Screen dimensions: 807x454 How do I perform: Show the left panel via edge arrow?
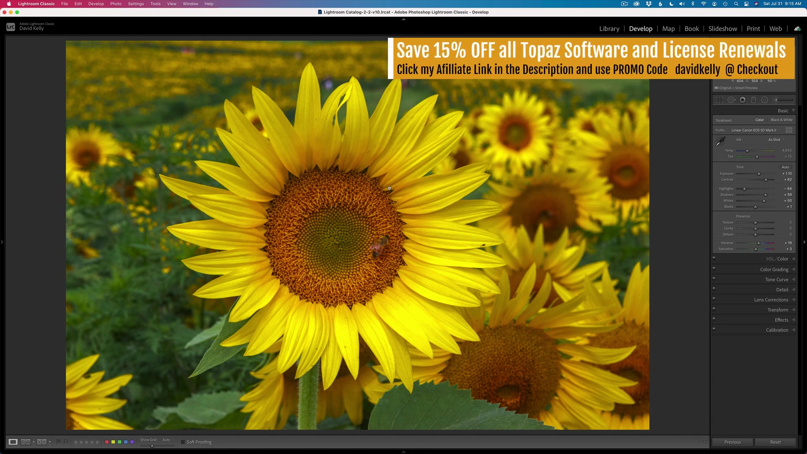(x=2, y=242)
